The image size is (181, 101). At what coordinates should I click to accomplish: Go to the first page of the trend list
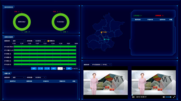coord(34,68)
